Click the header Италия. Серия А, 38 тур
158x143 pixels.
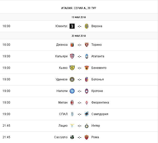click(79, 8)
